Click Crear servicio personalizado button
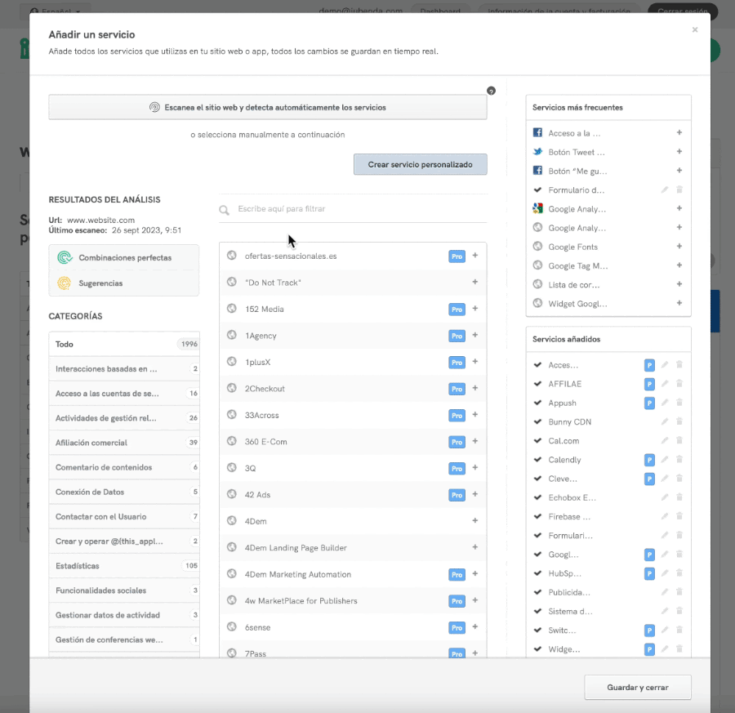The image size is (735, 713). click(x=420, y=164)
